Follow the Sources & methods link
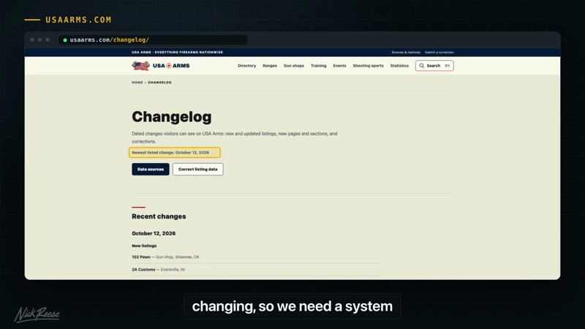 [x=406, y=52]
